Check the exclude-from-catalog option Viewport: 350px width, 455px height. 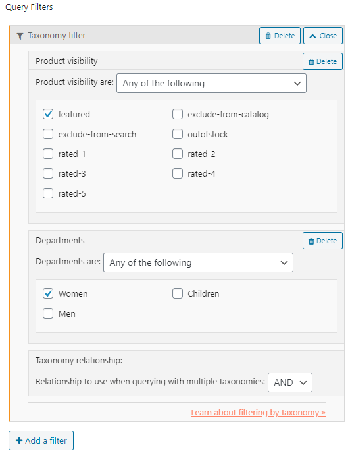pyautogui.click(x=178, y=114)
